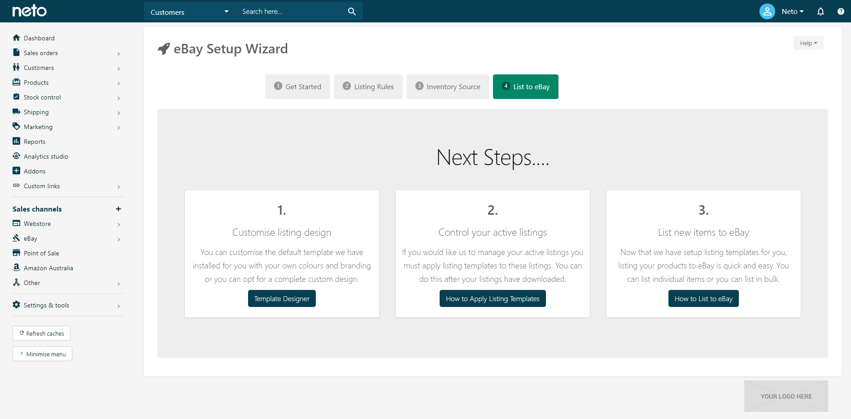Image resolution: width=851 pixels, height=419 pixels.
Task: Click the eBay gavel icon
Action: 17,238
